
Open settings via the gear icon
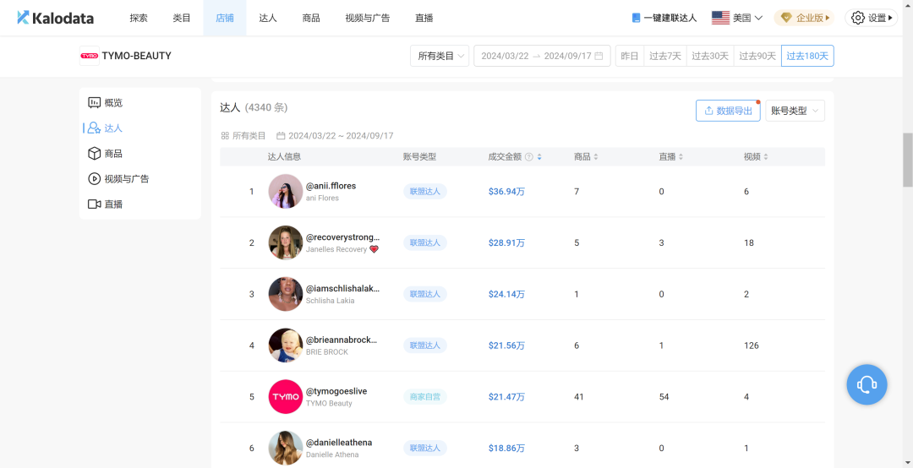pyautogui.click(x=858, y=18)
